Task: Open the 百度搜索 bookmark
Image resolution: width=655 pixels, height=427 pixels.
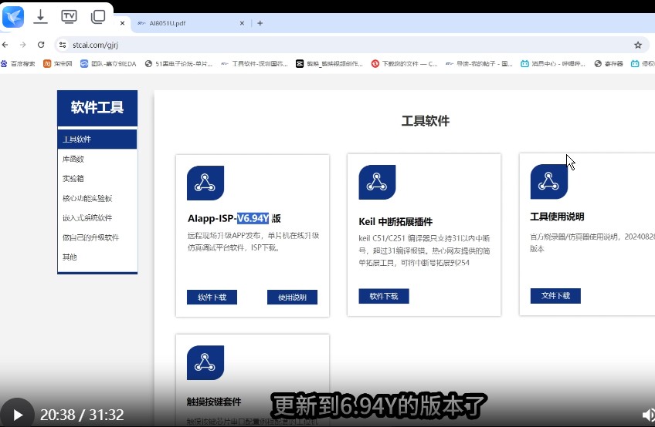Action: coord(18,64)
